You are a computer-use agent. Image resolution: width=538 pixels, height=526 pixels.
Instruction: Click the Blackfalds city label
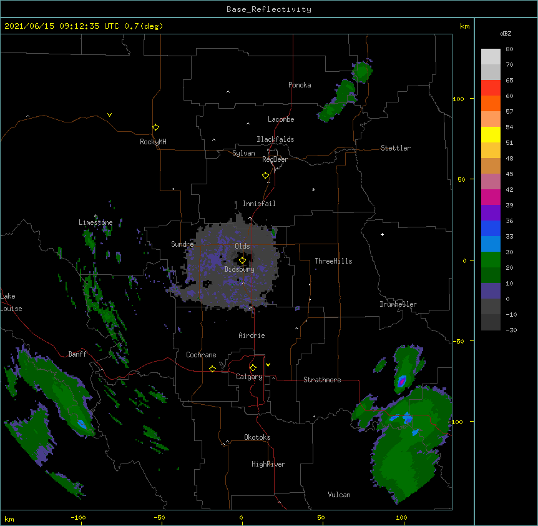pos(275,139)
